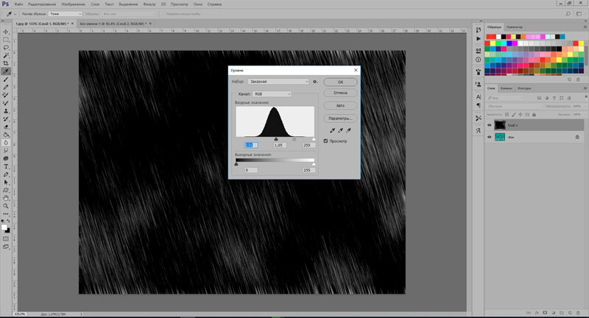This screenshot has height=318, width=589.
Task: Open the layer opacity dropdown arrow
Action: pyautogui.click(x=585, y=106)
